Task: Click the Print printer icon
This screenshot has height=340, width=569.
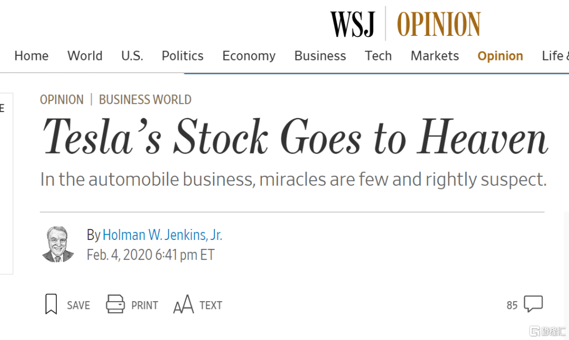Action: coord(115,304)
